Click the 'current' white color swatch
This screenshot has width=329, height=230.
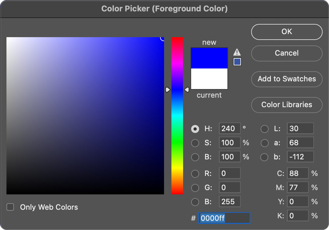(x=209, y=79)
